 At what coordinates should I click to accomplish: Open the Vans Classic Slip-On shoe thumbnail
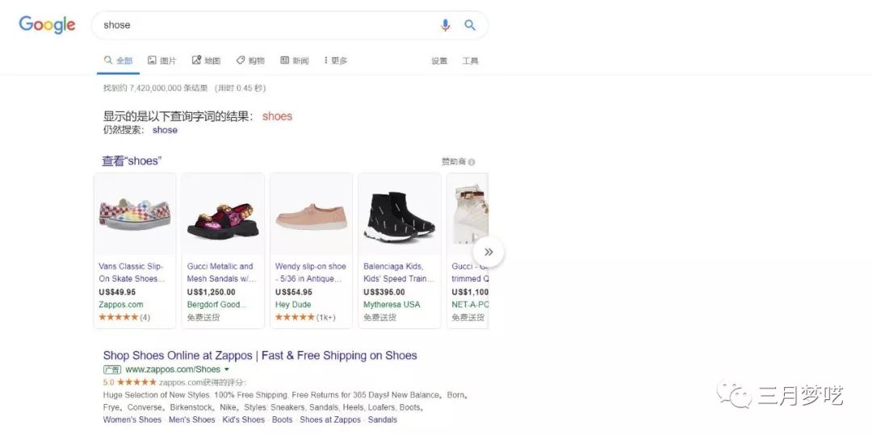[x=134, y=214]
